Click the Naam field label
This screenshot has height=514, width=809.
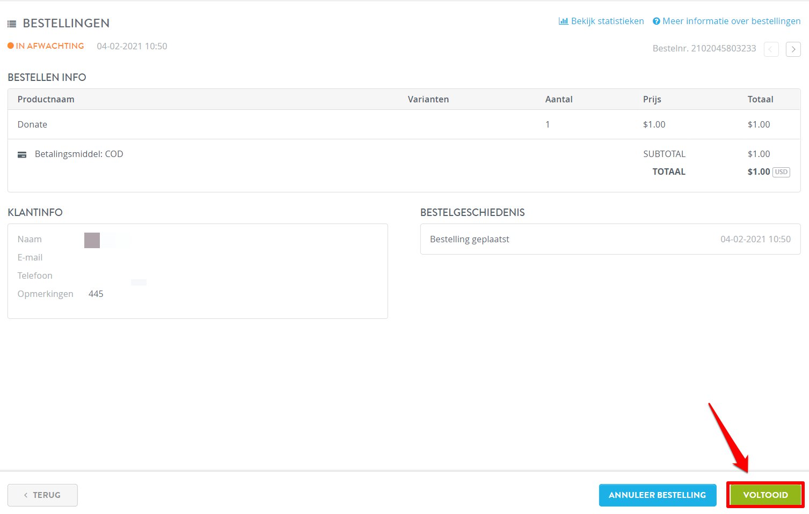30,239
